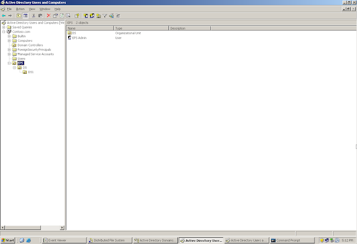
Task: Select the EPS Admin user row text
Action: coord(79,38)
